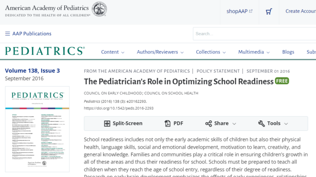The height and width of the screenshot is (177, 316).
Task: Open the Pediatrics issue cover thumbnail
Action: click(x=37, y=129)
